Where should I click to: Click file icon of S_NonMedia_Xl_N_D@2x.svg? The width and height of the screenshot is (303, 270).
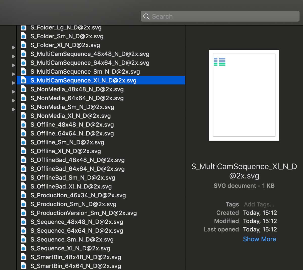pyautogui.click(x=23, y=116)
